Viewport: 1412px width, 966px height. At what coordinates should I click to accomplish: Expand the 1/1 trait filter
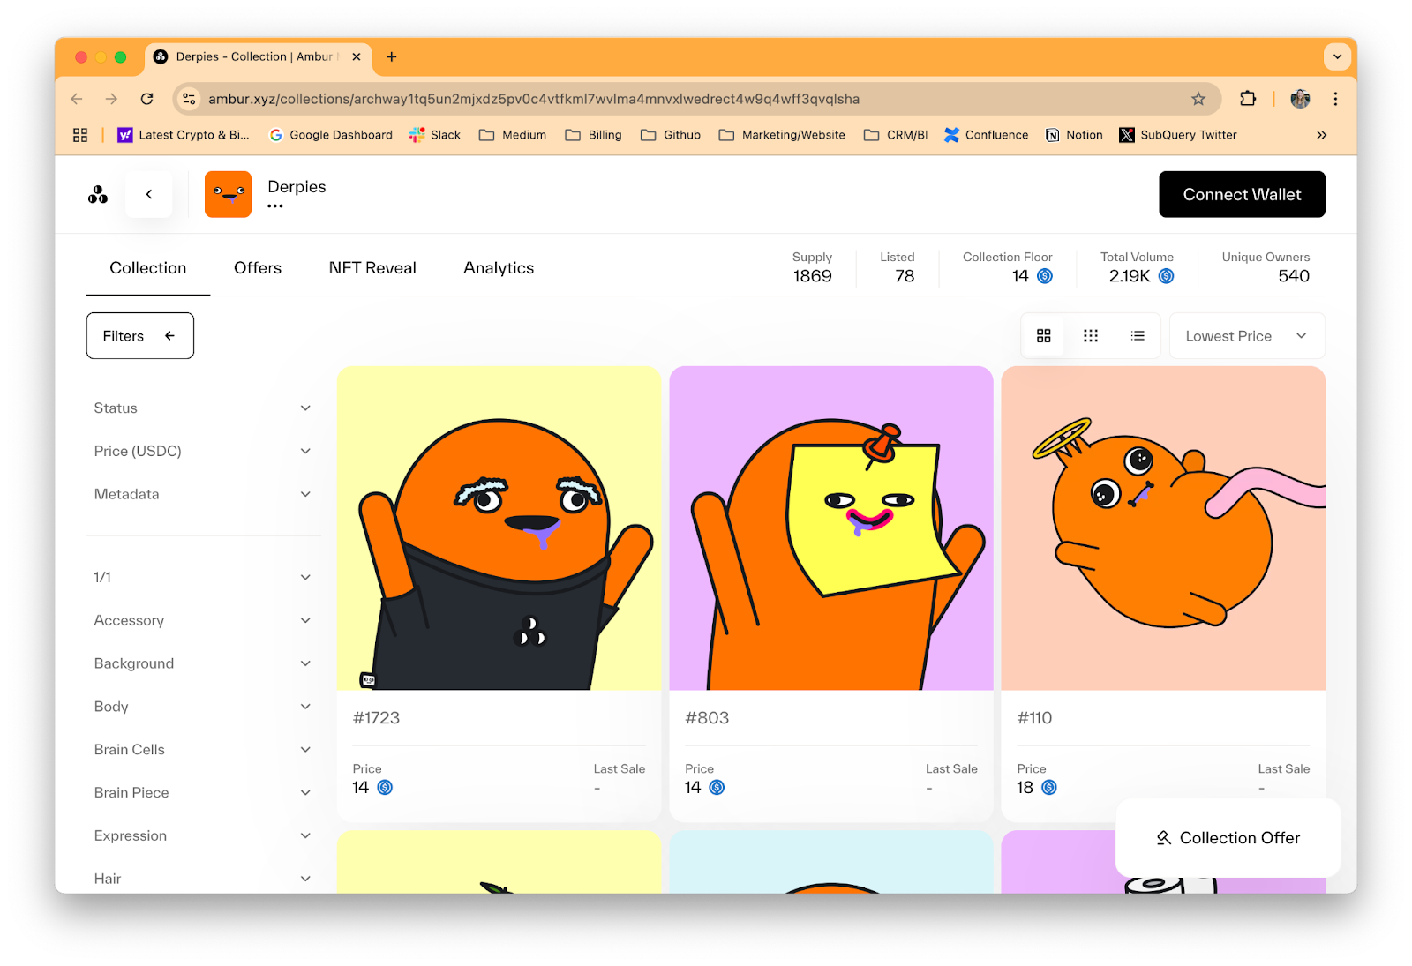click(x=203, y=578)
